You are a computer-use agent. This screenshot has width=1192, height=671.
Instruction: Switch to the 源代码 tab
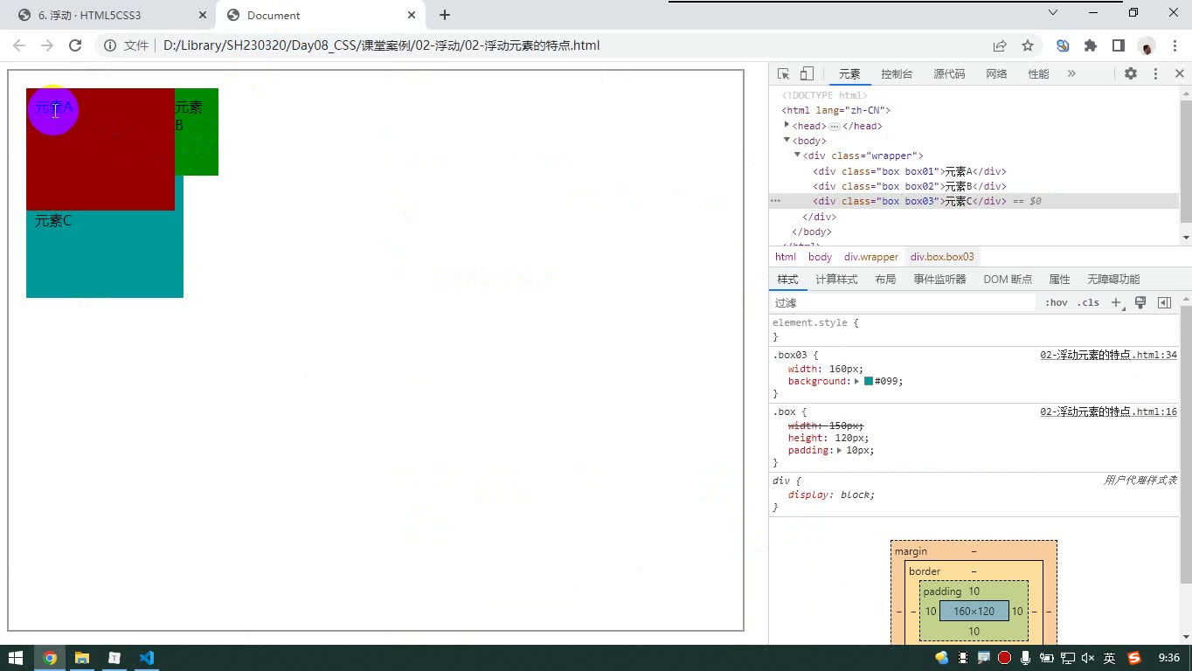(949, 74)
